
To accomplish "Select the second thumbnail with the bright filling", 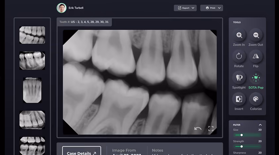I will (x=32, y=61).
